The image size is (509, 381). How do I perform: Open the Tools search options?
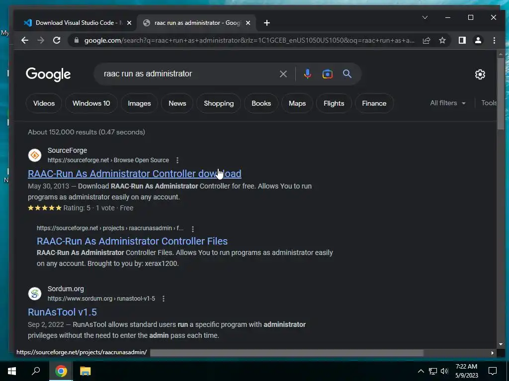point(489,103)
